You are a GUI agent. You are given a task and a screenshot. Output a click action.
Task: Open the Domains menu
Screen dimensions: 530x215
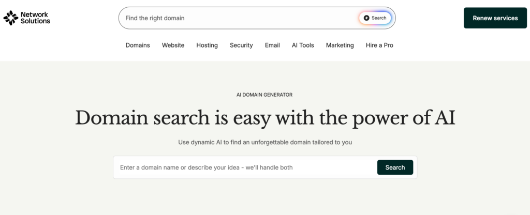[x=138, y=45]
